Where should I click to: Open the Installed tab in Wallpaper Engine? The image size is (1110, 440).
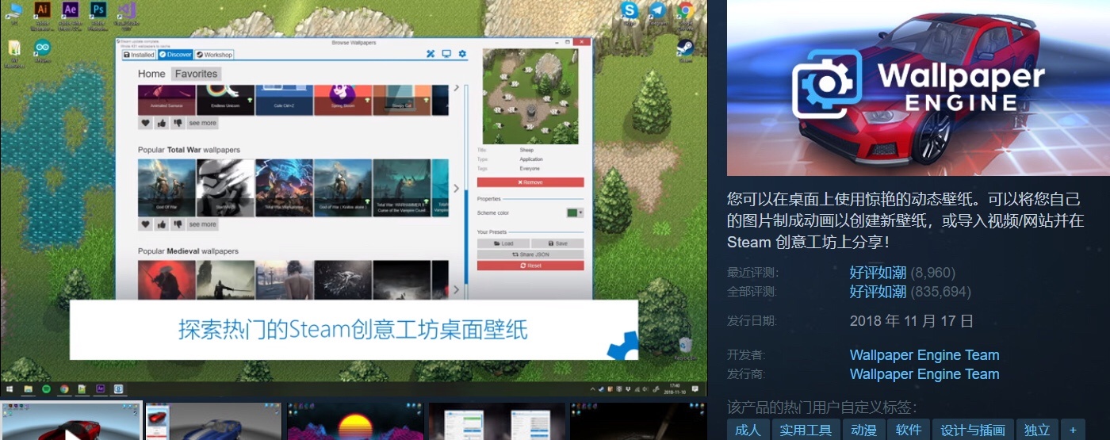click(x=139, y=55)
